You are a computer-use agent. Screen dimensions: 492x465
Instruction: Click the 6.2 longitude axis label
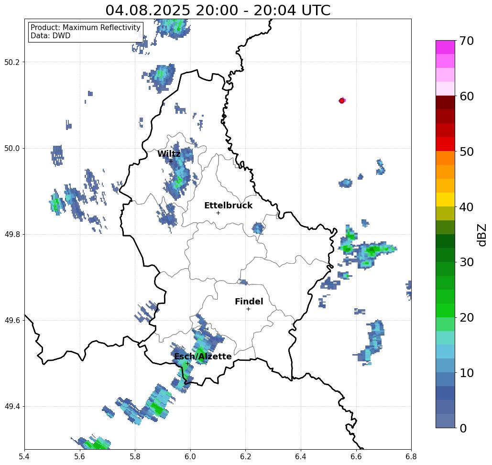[x=245, y=456]
